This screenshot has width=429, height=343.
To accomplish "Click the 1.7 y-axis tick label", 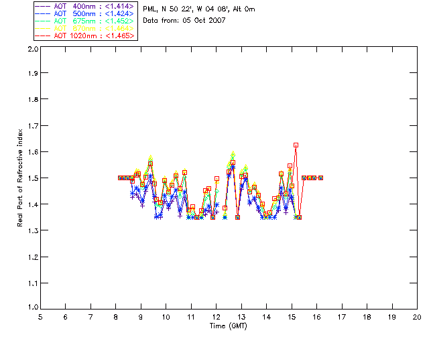I will (33, 126).
